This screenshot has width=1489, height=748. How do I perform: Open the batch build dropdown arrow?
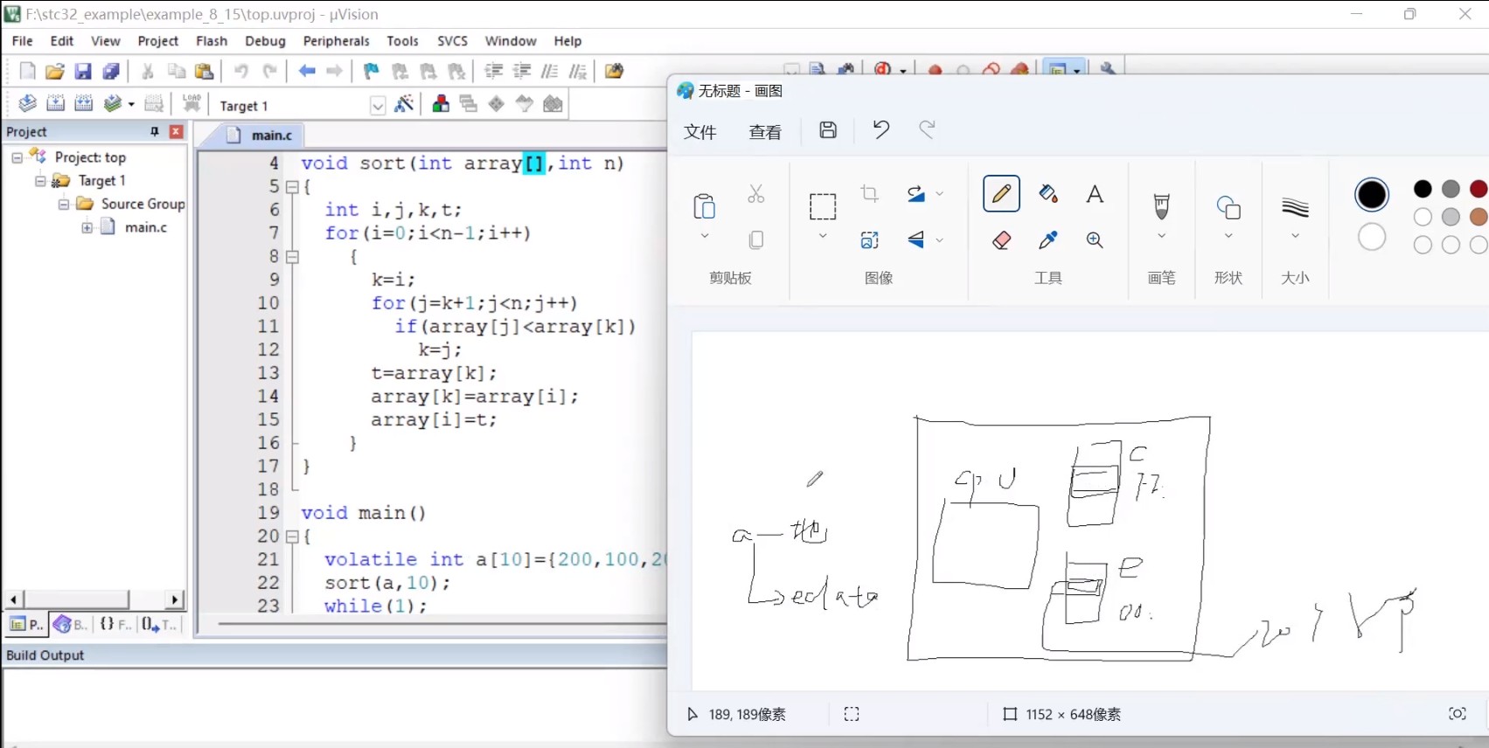coord(131,105)
